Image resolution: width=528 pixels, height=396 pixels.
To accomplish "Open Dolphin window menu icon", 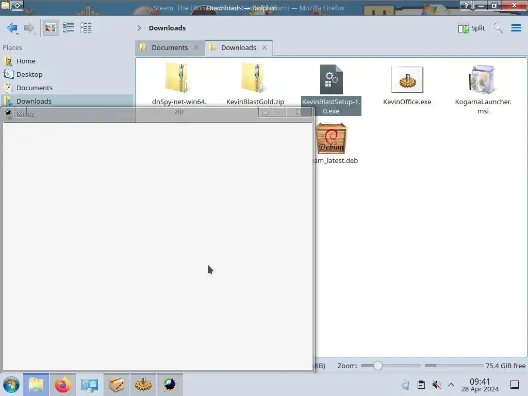I will point(5,5).
